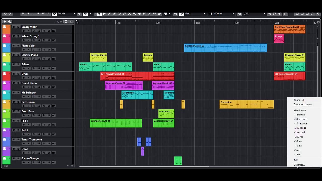Enable monitor on the Wheel String 1 track
322x181 pixels.
click(29, 40)
